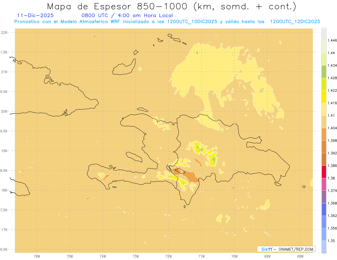The image size is (337, 260).
Task: Click the purple swatch between 1.368 and 1.374
Action: click(x=324, y=197)
